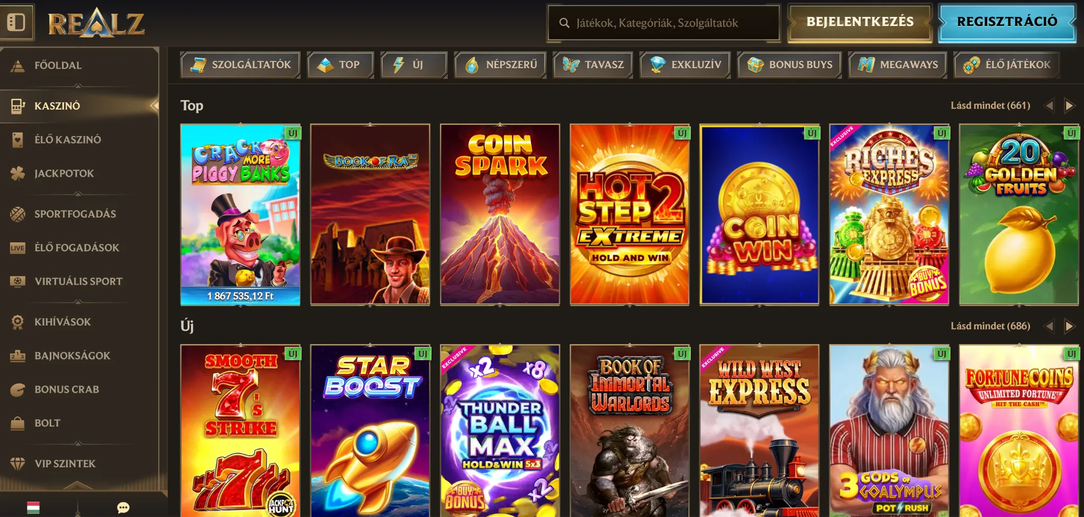This screenshot has height=517, width=1084.
Task: Click into the games search field
Action: 664,23
